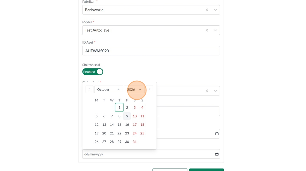Clear the Status Aset selection
The height and width of the screenshot is (171, 306).
(x=207, y=91)
